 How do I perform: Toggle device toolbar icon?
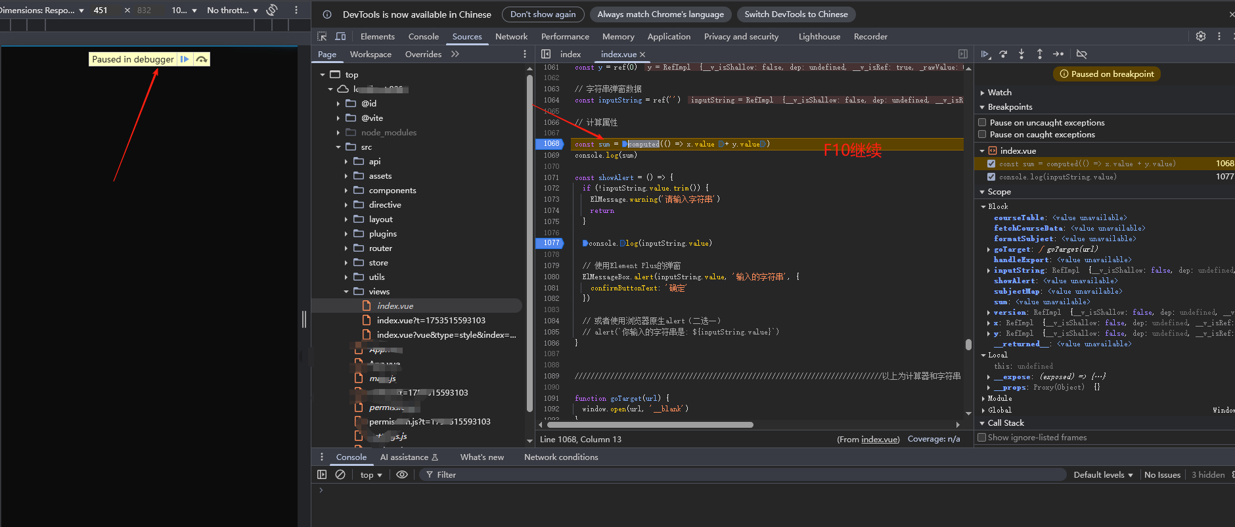[340, 36]
